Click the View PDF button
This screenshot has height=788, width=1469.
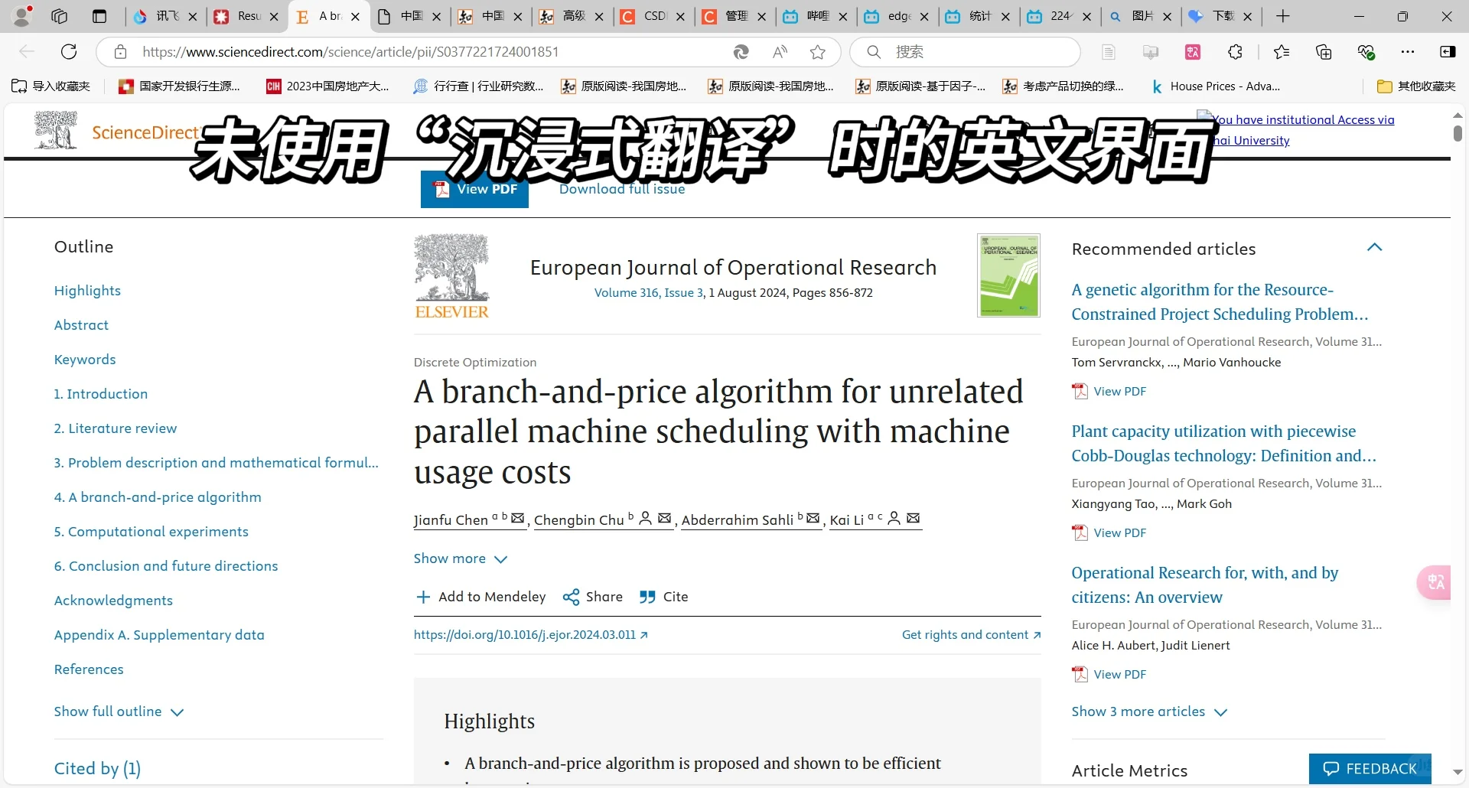pyautogui.click(x=474, y=189)
